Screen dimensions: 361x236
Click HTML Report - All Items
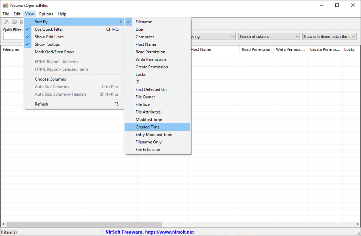pos(74,62)
